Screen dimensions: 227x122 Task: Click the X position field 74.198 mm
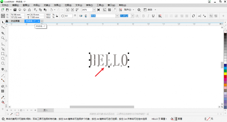pyautogui.click(x=17, y=15)
